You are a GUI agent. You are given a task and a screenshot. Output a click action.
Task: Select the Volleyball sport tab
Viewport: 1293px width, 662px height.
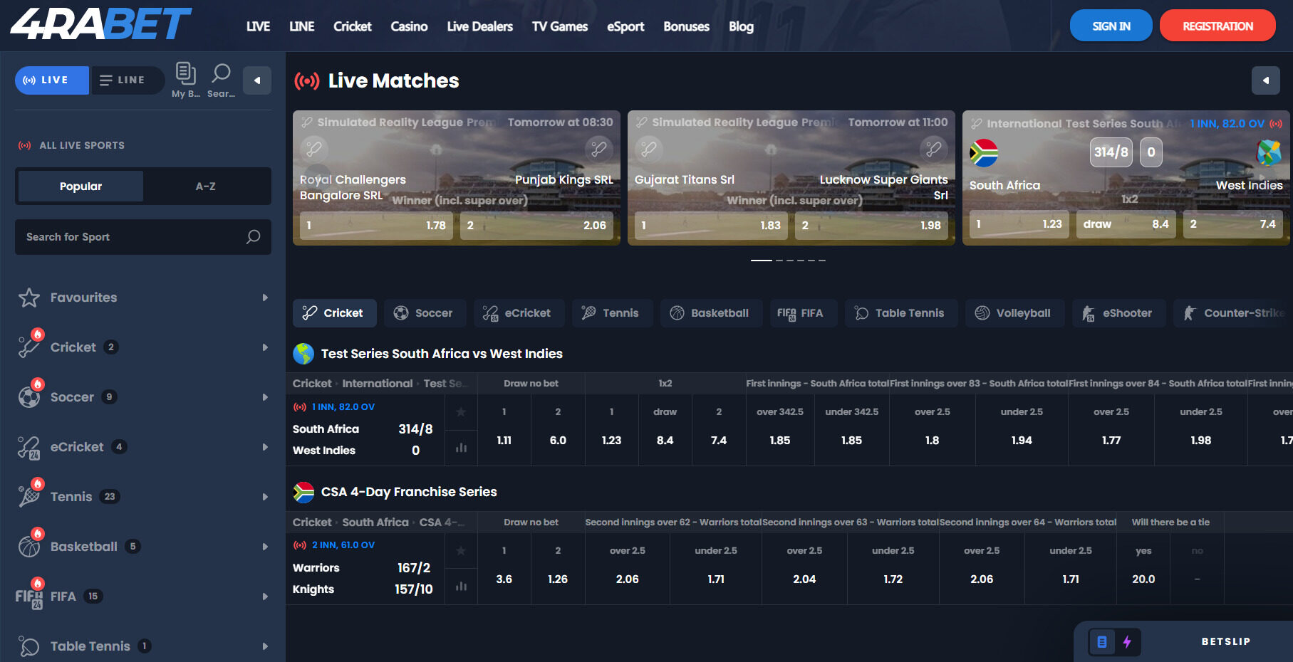1014,313
